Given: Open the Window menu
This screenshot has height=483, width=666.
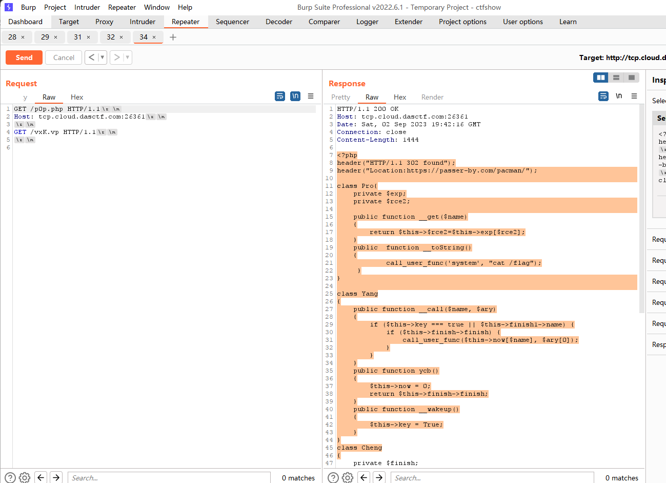Looking at the screenshot, I should pyautogui.click(x=157, y=7).
